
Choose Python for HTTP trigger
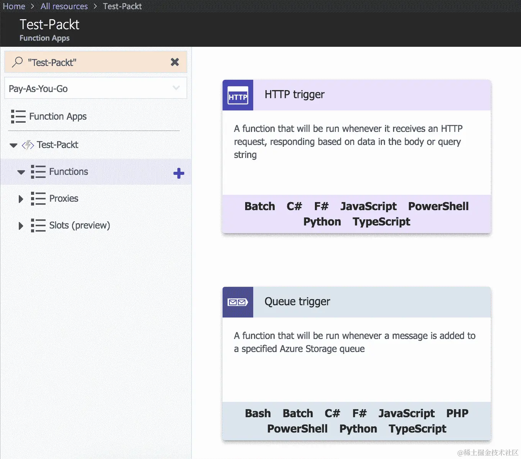pos(322,222)
